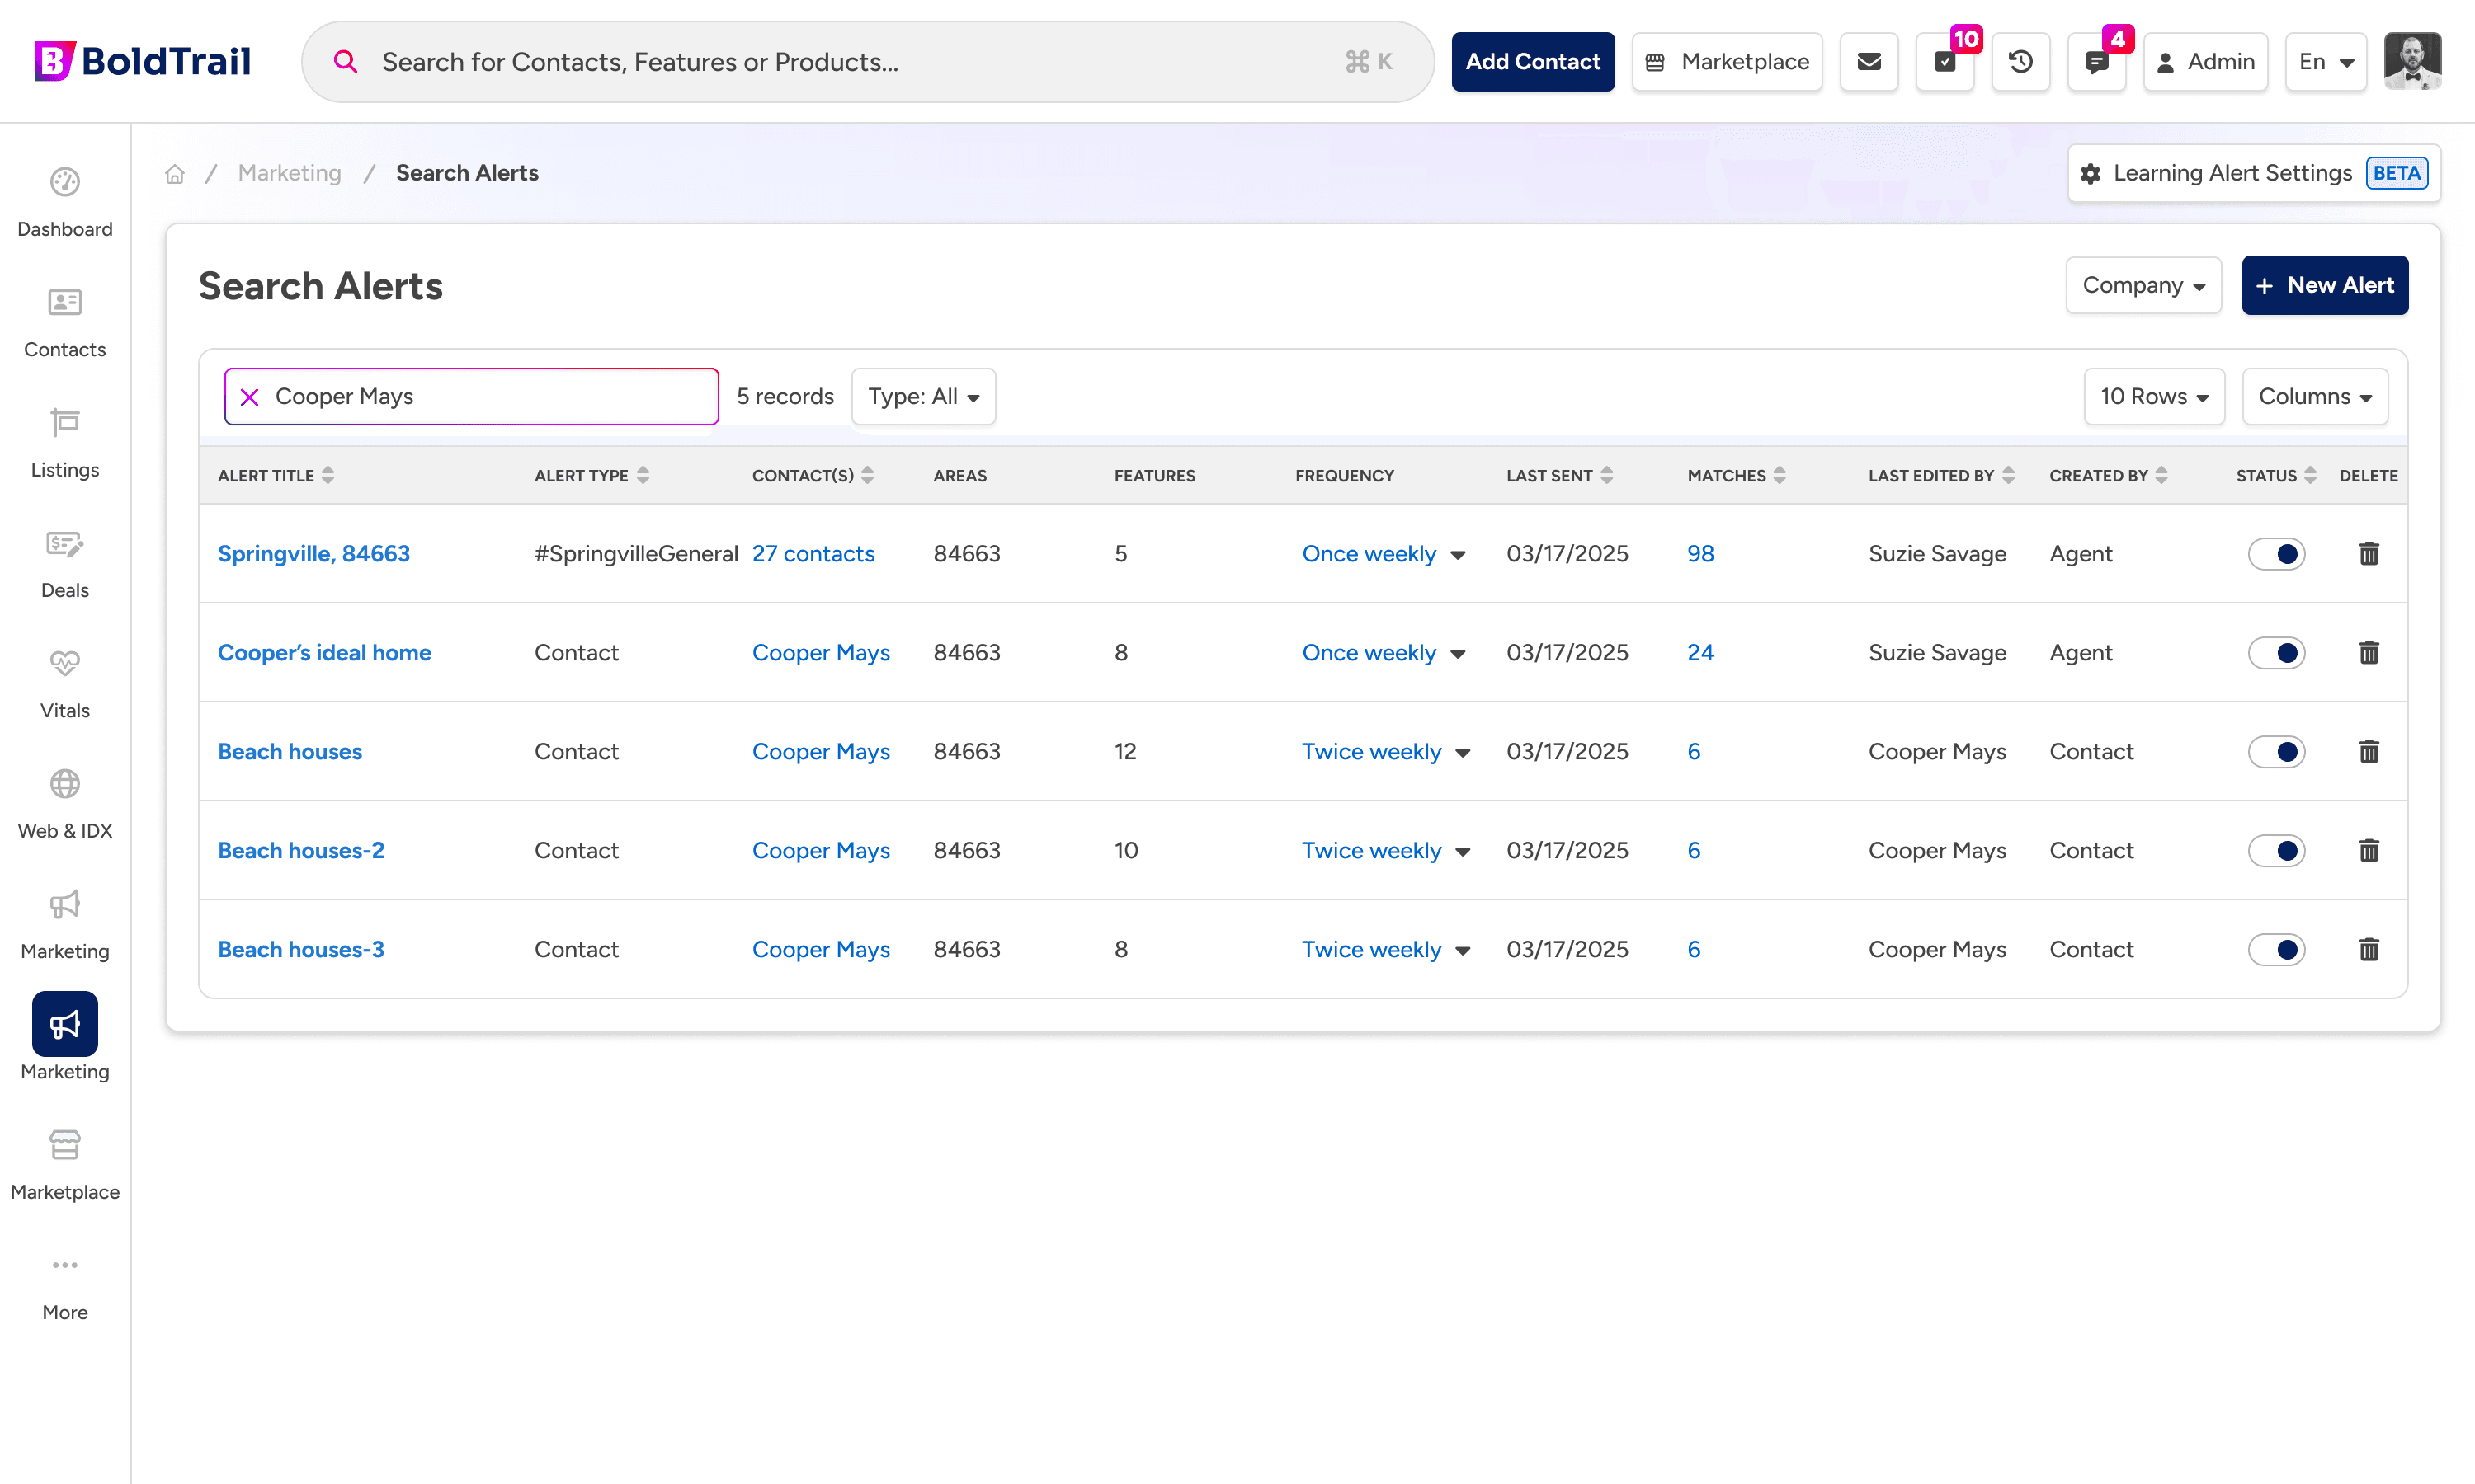Sort by Last Sent column arrows
The height and width of the screenshot is (1484, 2475).
point(1606,476)
